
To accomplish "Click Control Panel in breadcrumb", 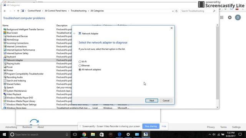I will (34, 11).
